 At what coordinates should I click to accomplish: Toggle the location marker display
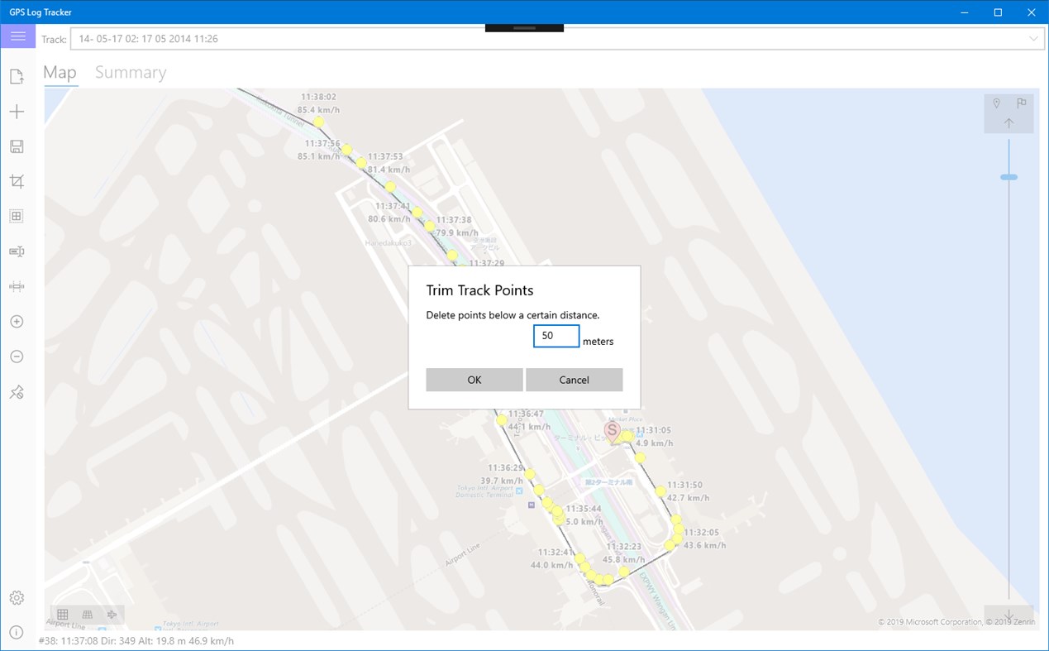tap(997, 103)
